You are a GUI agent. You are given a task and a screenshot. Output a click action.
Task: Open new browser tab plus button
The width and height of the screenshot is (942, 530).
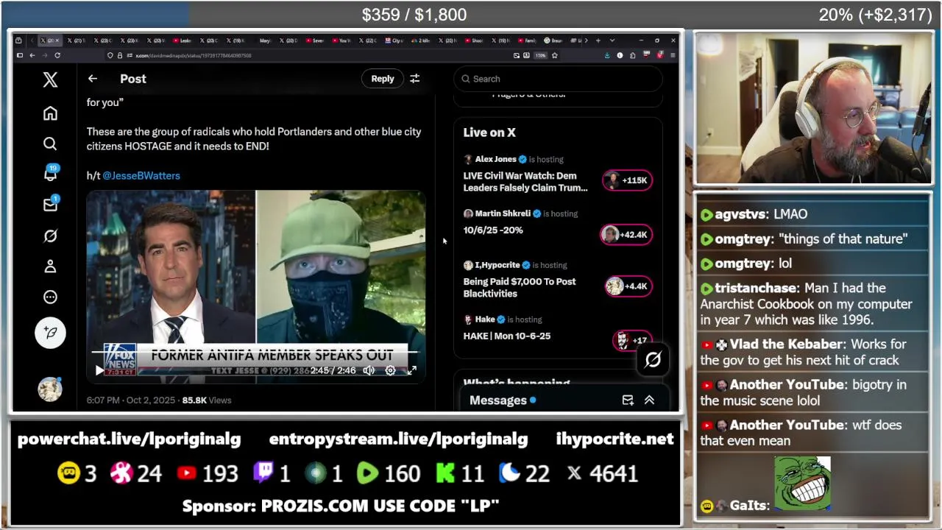(598, 40)
